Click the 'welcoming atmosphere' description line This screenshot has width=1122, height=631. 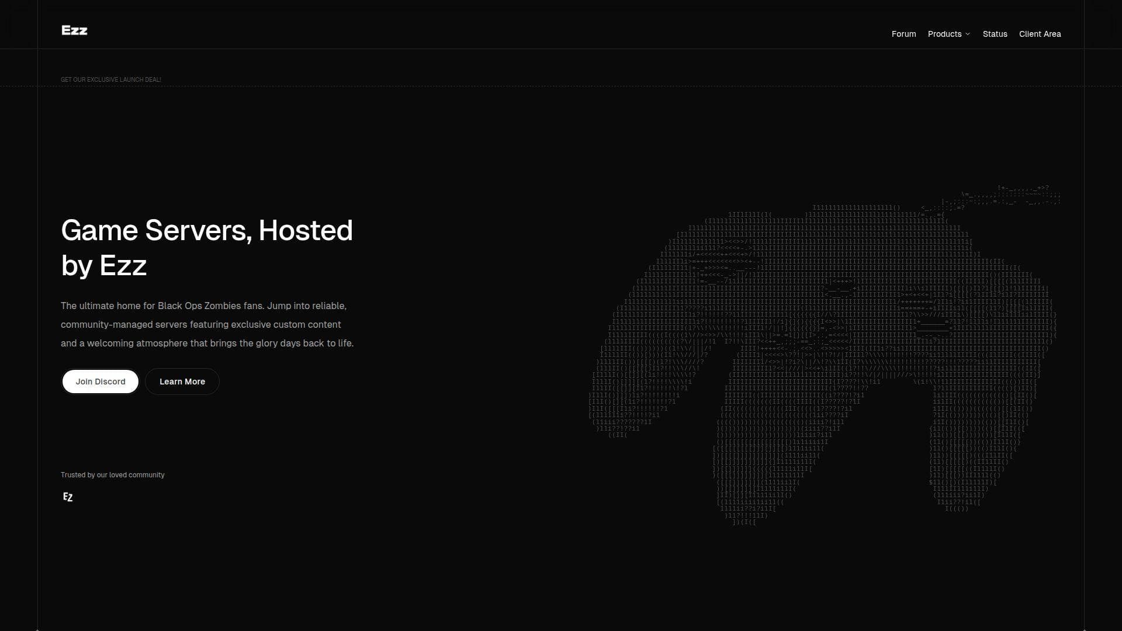(207, 343)
